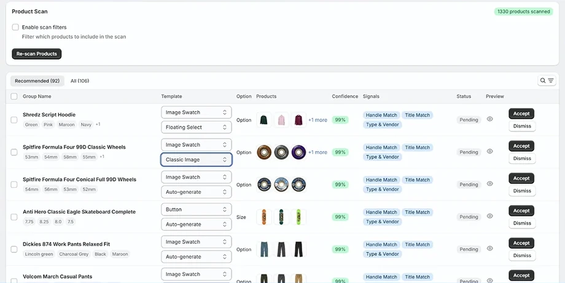565x283 pixels.
Task: Open Image Swatch dropdown for Conical Full Wheels
Action: [x=196, y=177]
